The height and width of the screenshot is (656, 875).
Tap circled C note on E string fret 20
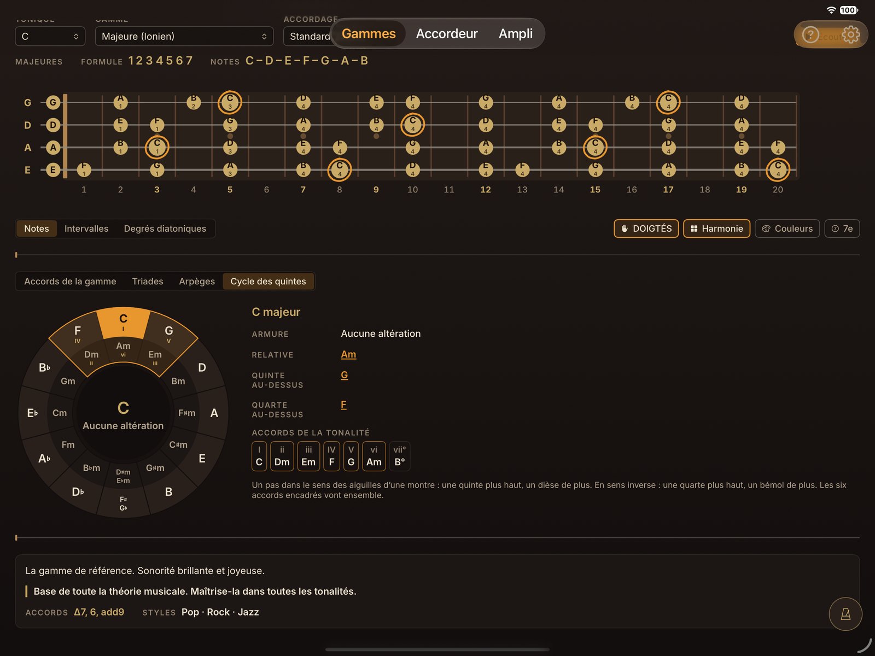tap(778, 169)
